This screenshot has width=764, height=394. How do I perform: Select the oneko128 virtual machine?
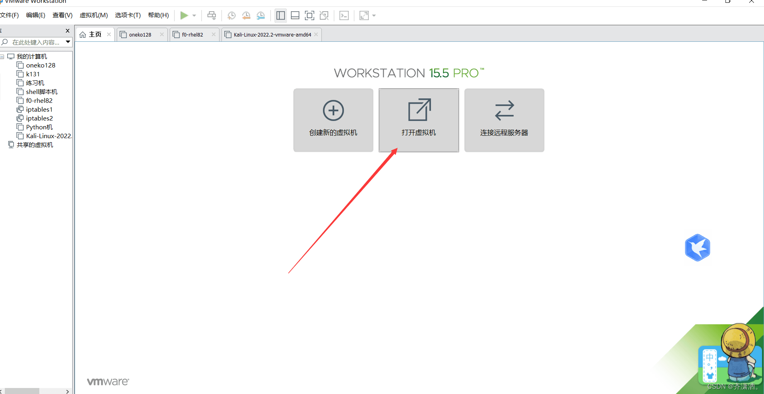41,65
